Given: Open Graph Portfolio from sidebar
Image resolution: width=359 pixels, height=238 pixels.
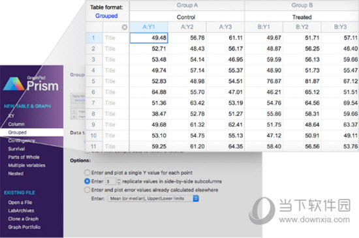Looking at the screenshot, I should (x=24, y=227).
